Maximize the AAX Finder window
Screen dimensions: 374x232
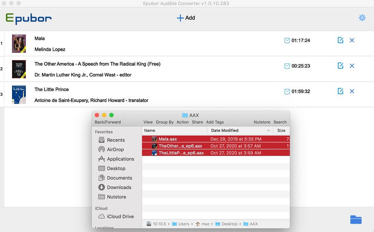point(111,115)
